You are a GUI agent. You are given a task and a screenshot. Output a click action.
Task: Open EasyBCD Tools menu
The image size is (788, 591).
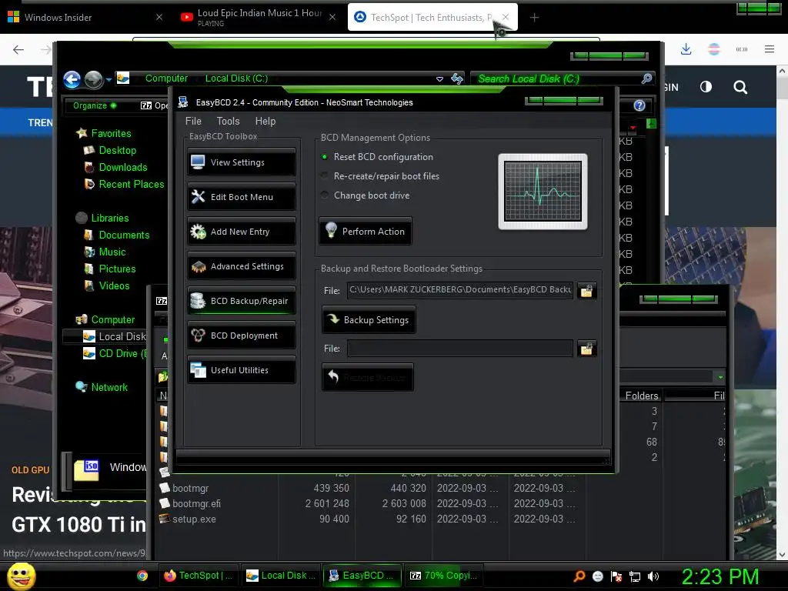pyautogui.click(x=228, y=121)
